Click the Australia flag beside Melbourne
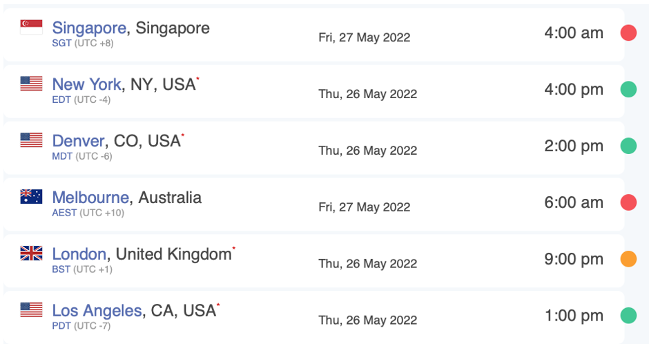Screen dimensions: 649x344 [31, 197]
